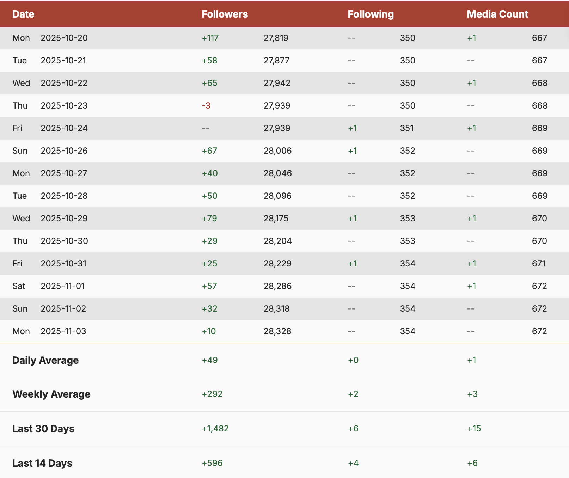
Task: Click the +1,482 followers value
Action: 215,429
